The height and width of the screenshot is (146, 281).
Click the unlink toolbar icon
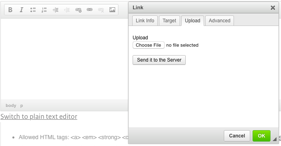[x=101, y=10]
